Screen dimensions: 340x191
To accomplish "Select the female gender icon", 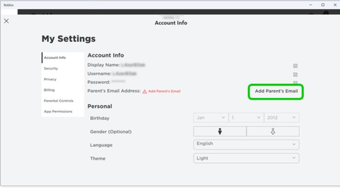I will click(x=273, y=131).
